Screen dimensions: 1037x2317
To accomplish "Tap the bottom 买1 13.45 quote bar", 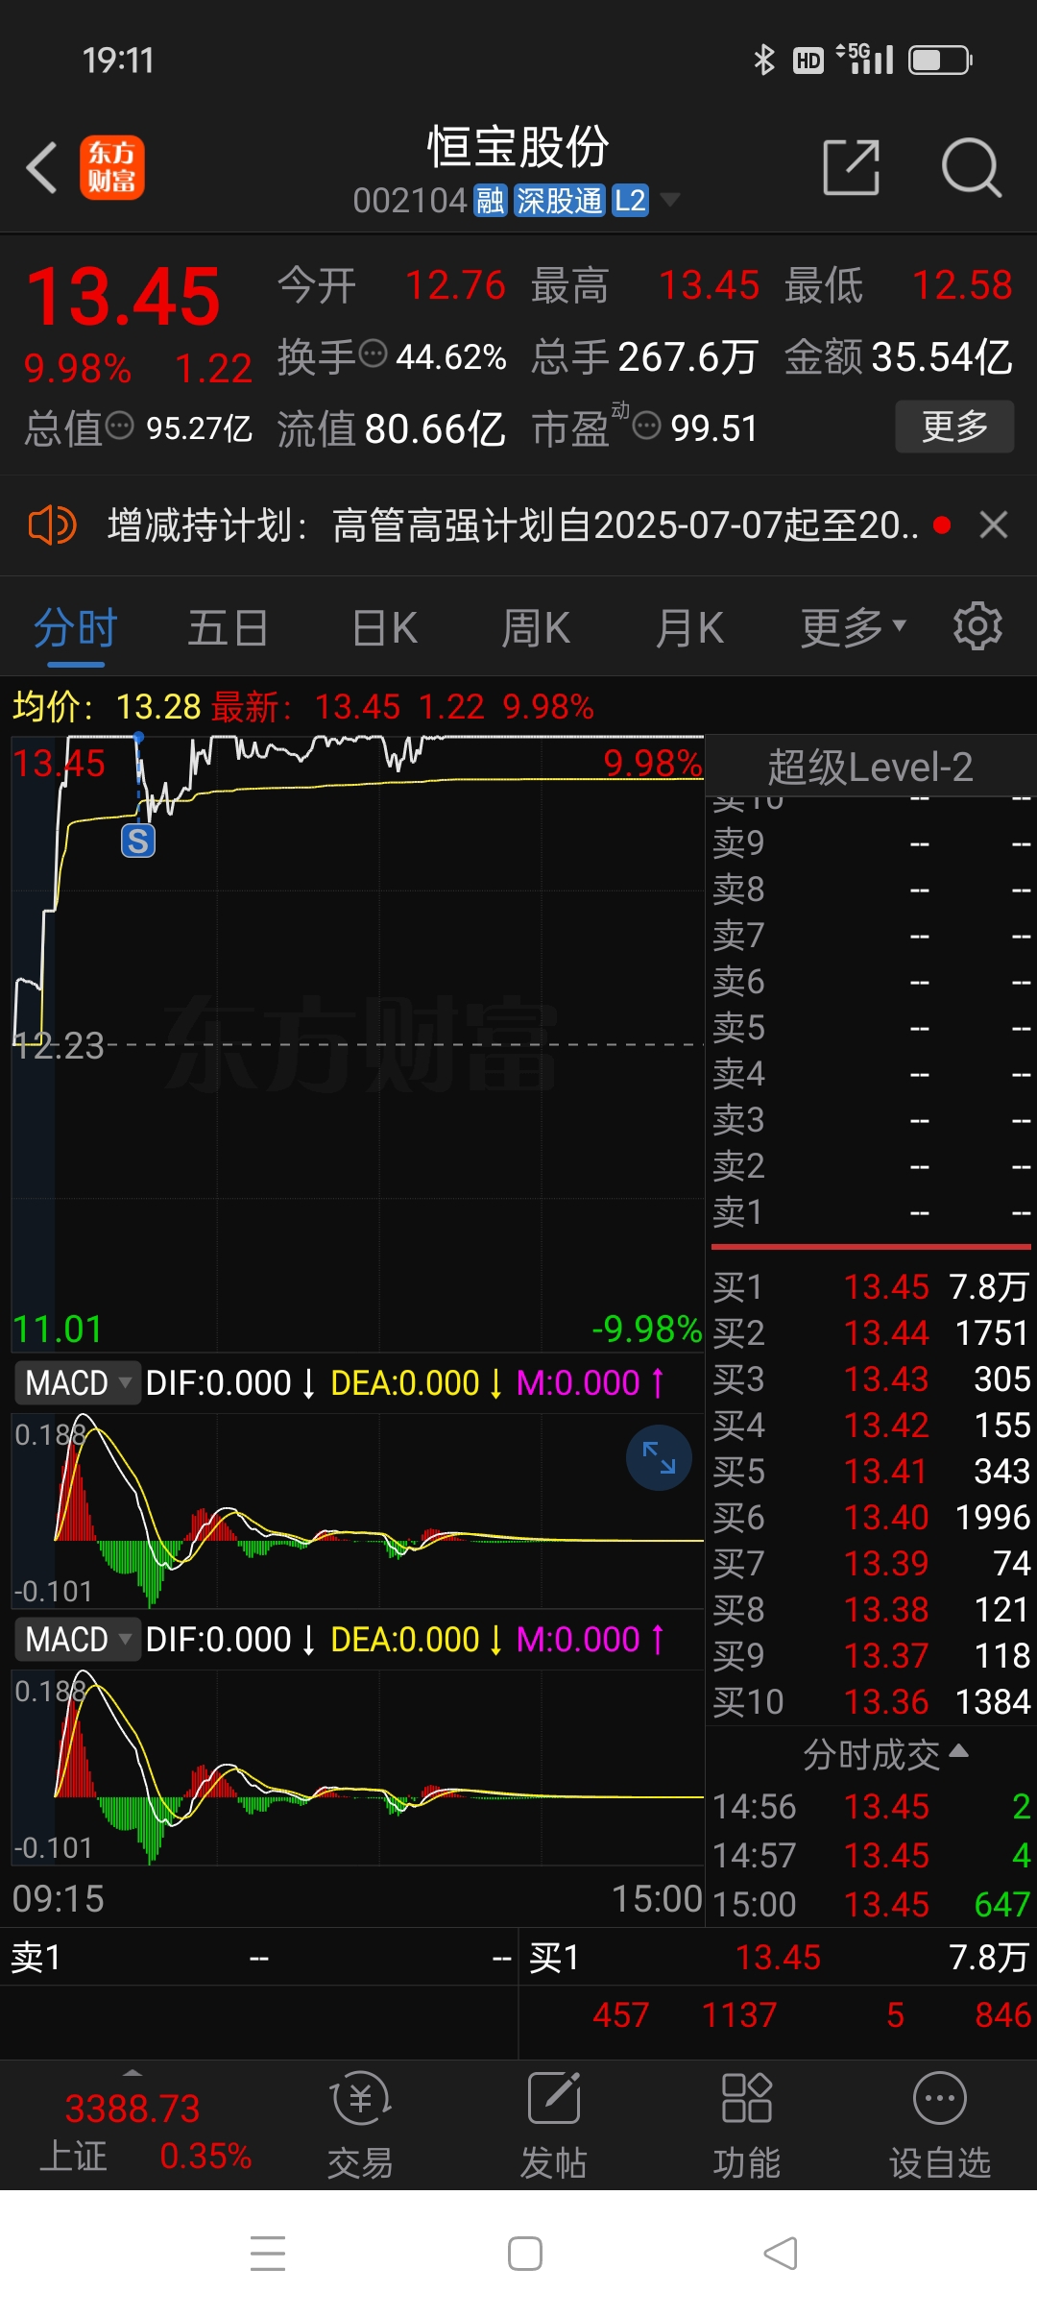I will (778, 1958).
